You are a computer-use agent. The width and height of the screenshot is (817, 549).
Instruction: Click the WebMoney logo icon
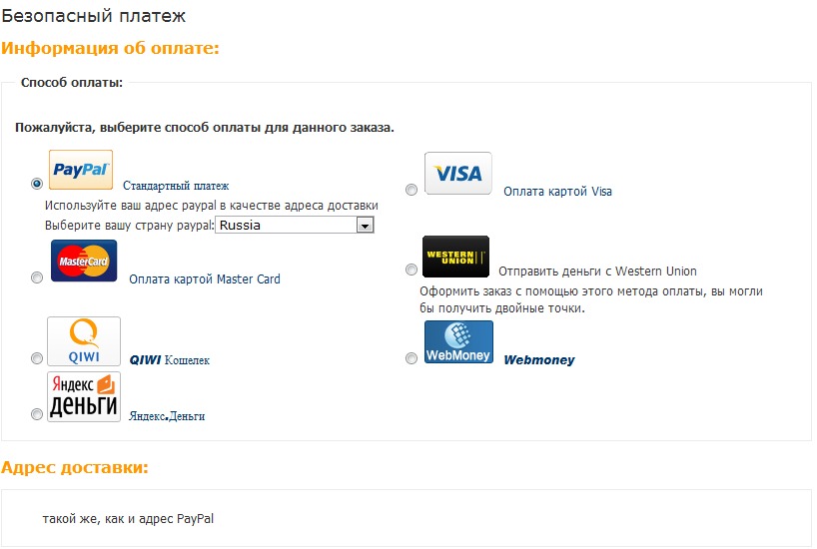coord(458,342)
